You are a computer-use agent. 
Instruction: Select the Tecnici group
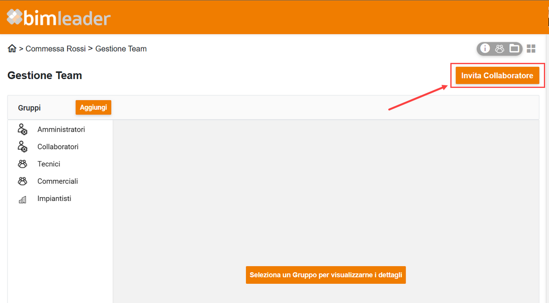pyautogui.click(x=60, y=163)
